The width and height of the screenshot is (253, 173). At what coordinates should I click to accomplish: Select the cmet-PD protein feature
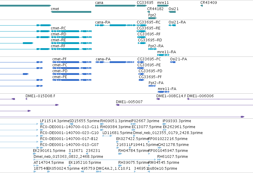[72, 74]
